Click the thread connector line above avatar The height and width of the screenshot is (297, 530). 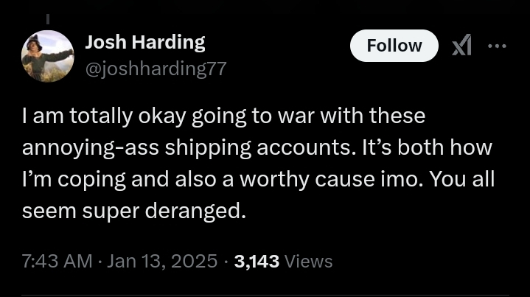(x=48, y=18)
